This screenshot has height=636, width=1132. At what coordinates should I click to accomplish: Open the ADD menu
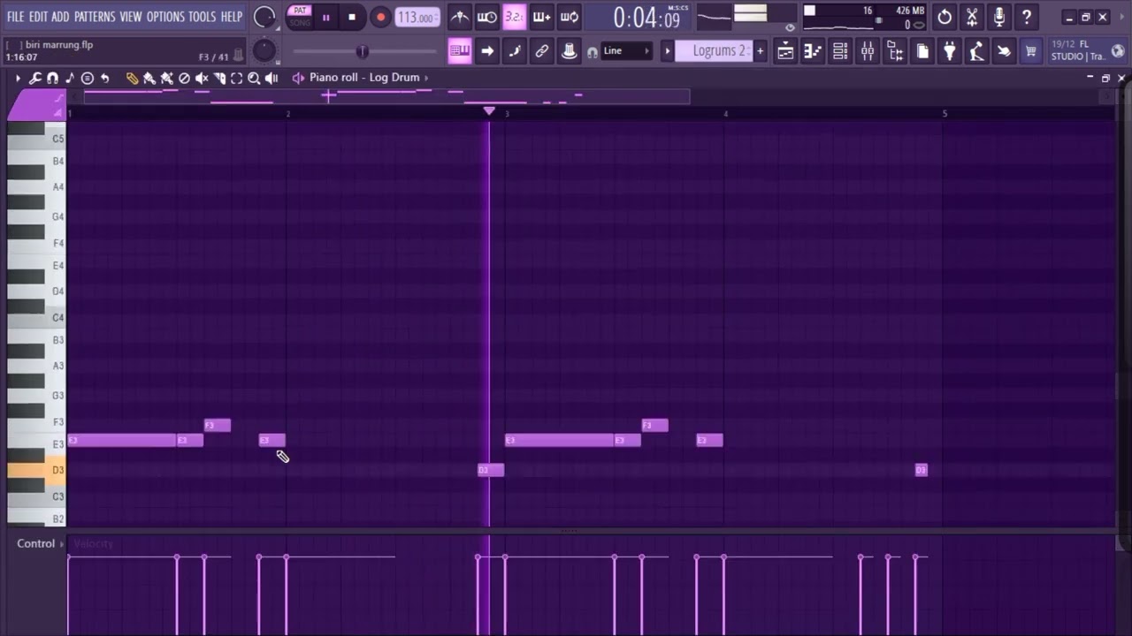60,17
